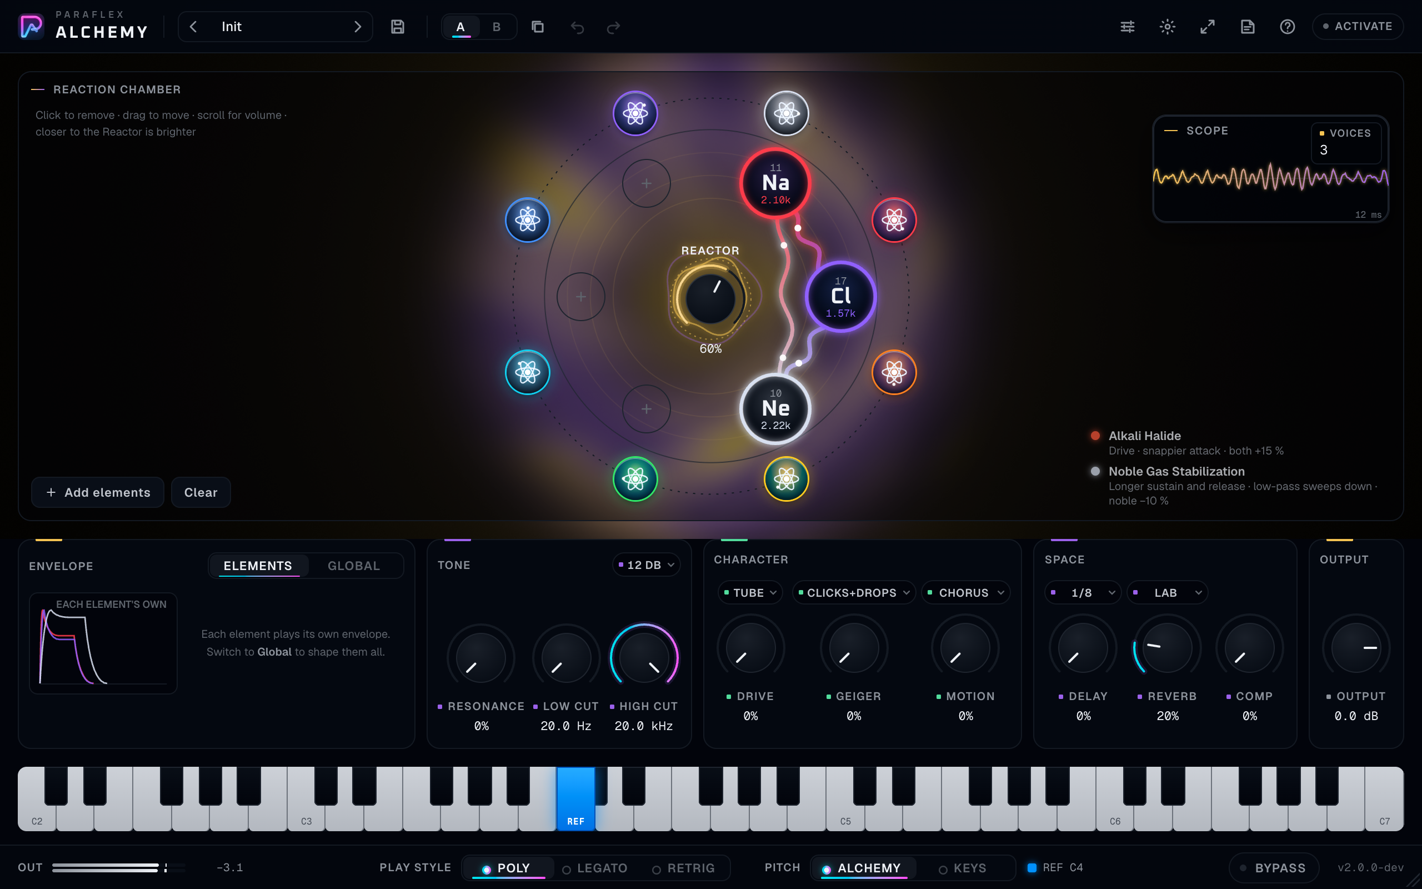Switch to the GLOBAL envelope tab
The image size is (1422, 889).
pos(354,566)
